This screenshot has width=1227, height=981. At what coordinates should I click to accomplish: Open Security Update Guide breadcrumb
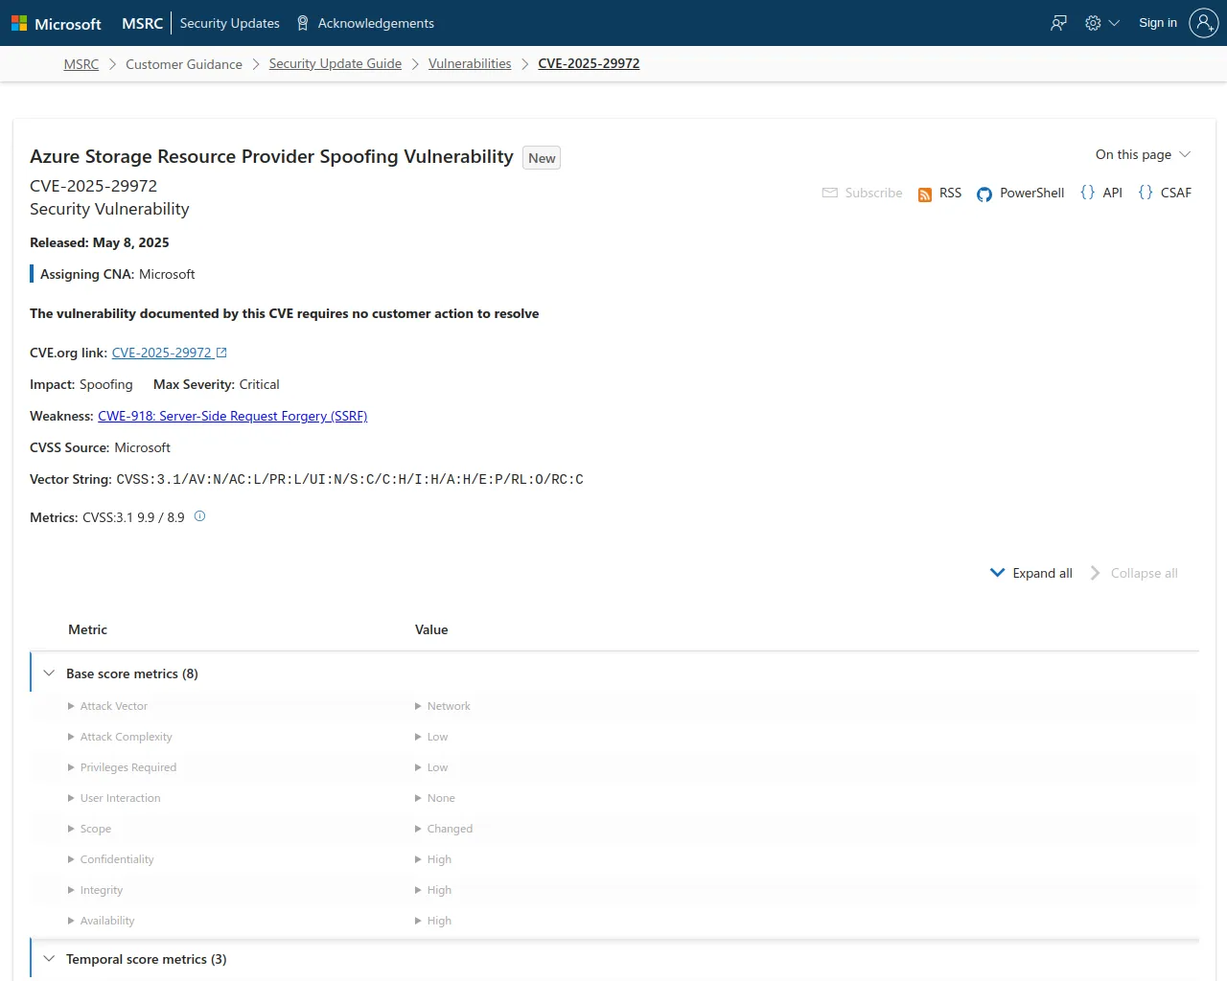tap(336, 64)
